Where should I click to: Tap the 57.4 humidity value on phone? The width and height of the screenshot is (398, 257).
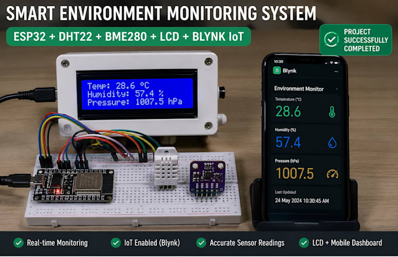click(288, 142)
